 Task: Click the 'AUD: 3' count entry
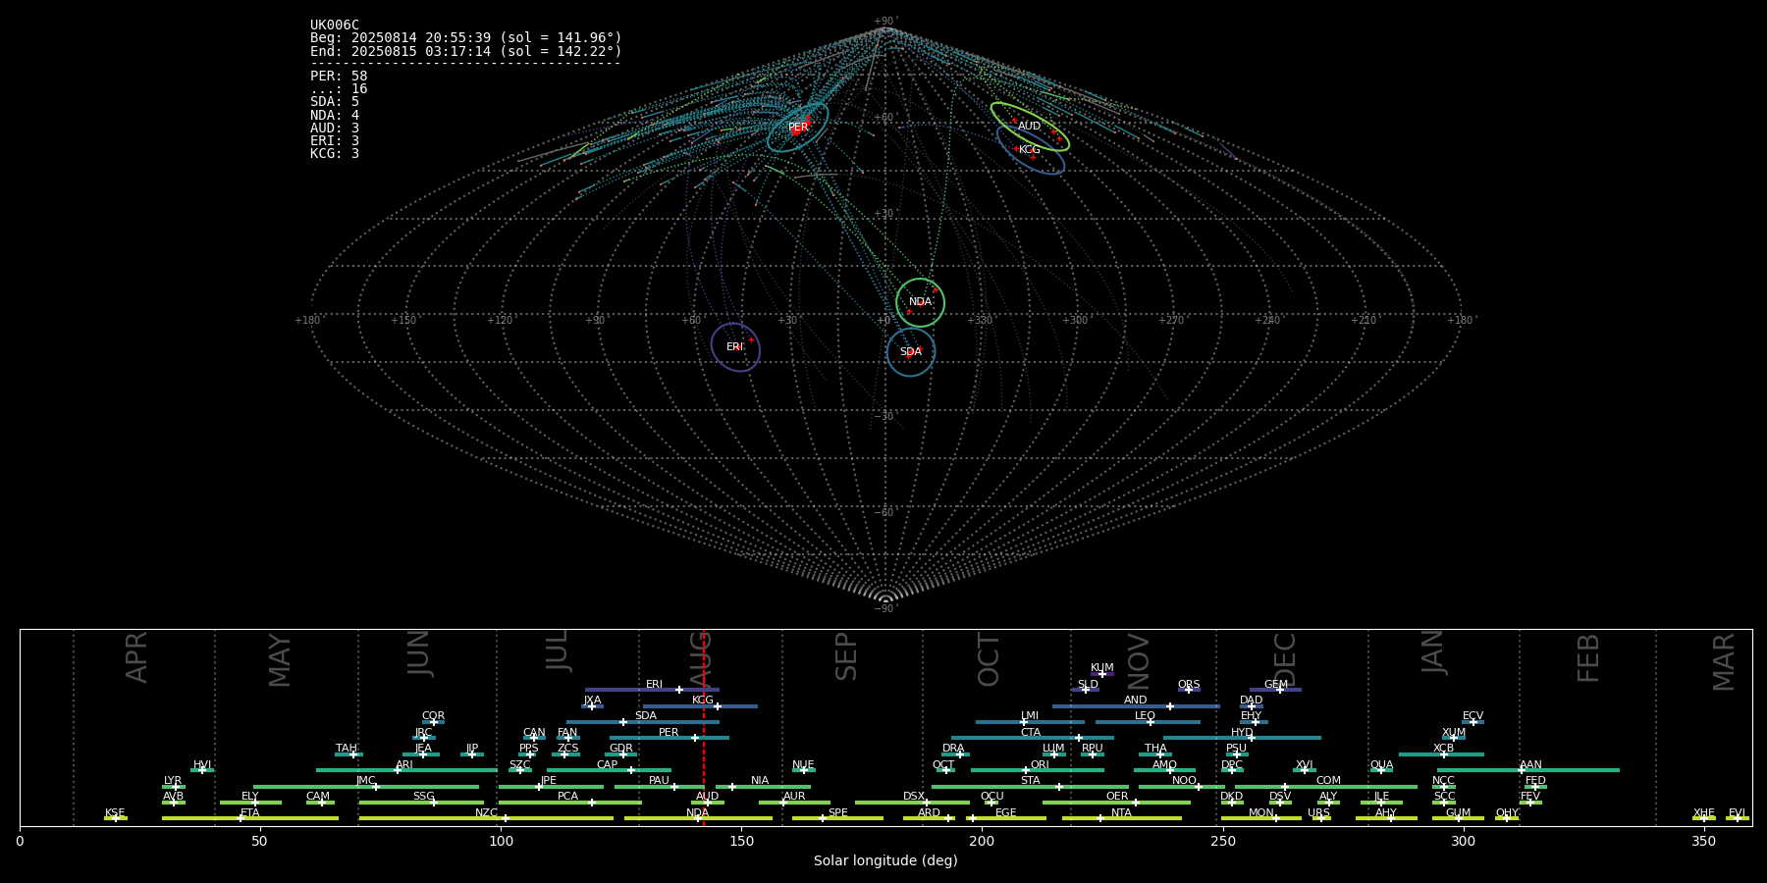coord(335,128)
